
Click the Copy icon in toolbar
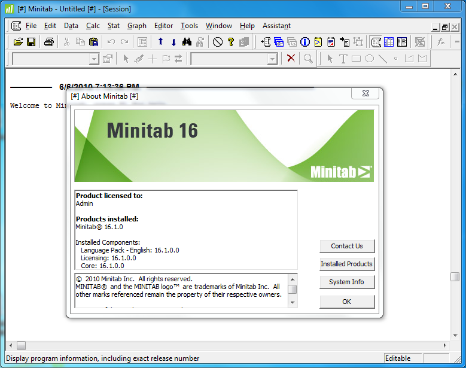[x=80, y=42]
